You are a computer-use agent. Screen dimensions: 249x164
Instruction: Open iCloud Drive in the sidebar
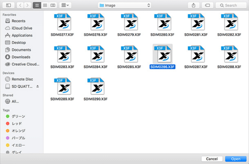pos(22,28)
